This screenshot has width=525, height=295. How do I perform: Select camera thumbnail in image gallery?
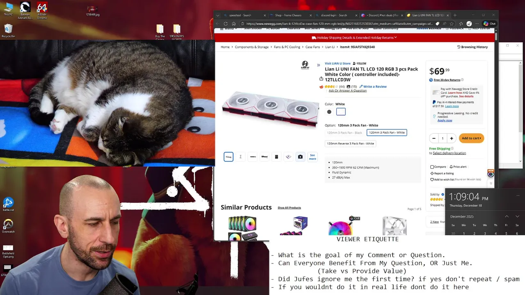coord(300,157)
